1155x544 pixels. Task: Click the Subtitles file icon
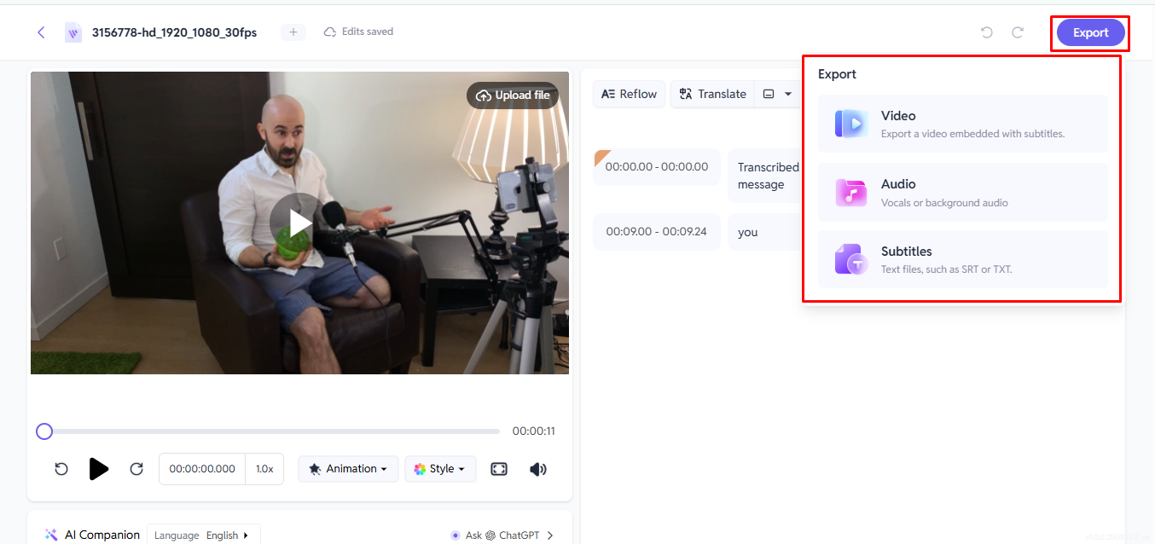(851, 259)
